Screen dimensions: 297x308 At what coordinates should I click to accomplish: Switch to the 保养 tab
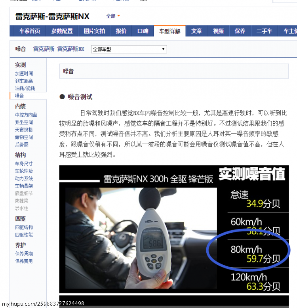(240, 31)
